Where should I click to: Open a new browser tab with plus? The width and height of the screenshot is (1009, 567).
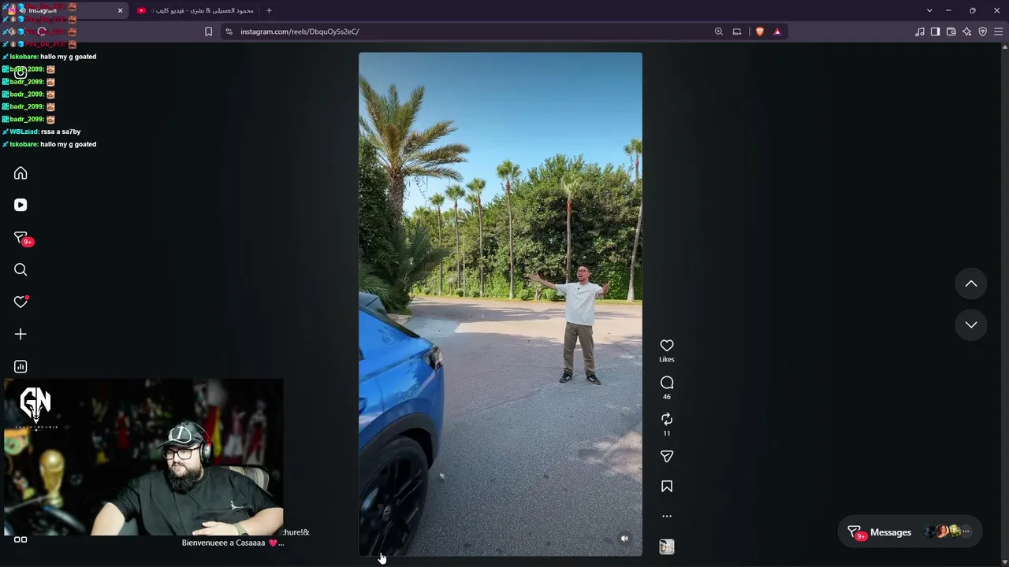tap(269, 10)
